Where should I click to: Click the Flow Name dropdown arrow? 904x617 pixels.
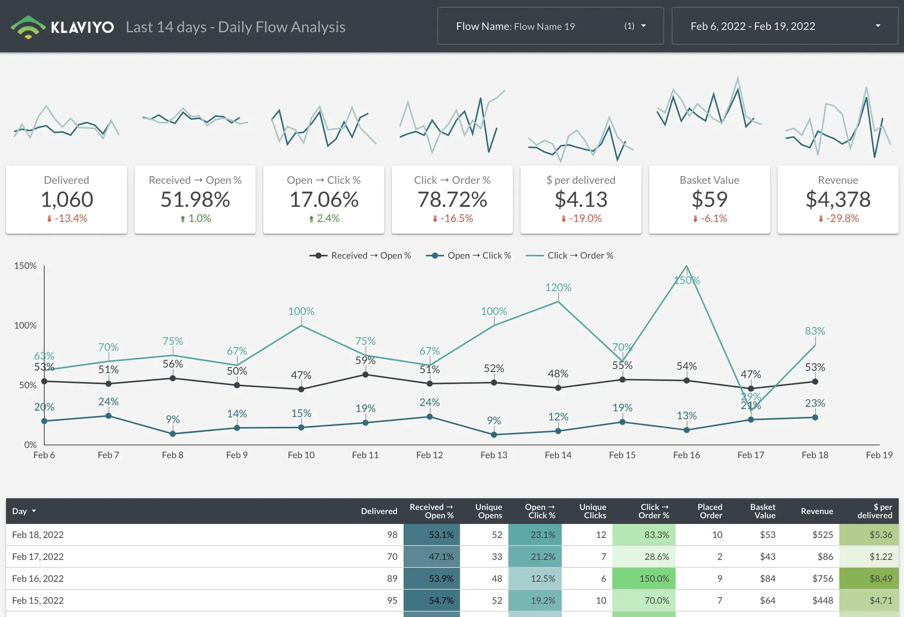(644, 26)
